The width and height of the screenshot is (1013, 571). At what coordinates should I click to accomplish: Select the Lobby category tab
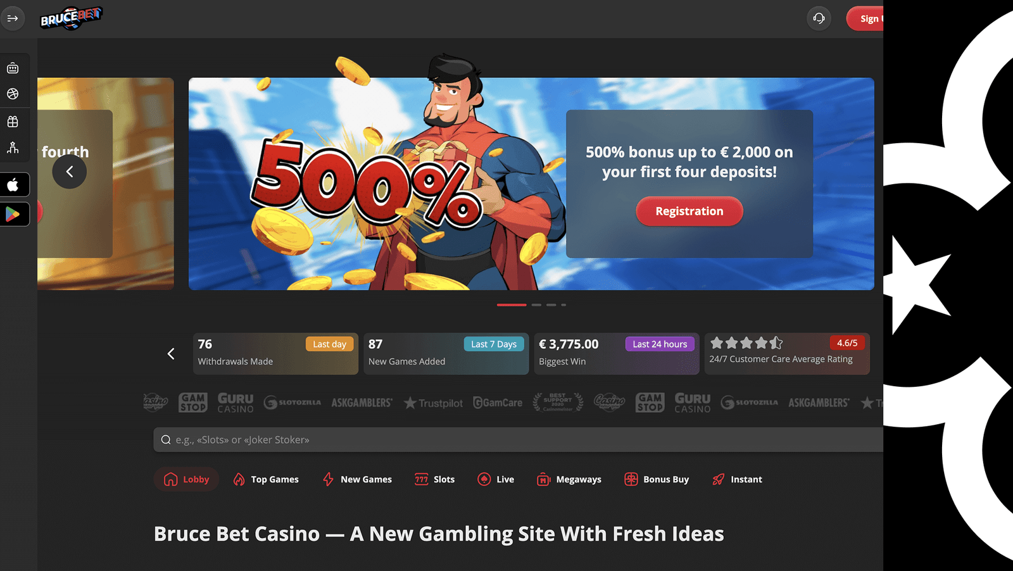click(x=186, y=479)
